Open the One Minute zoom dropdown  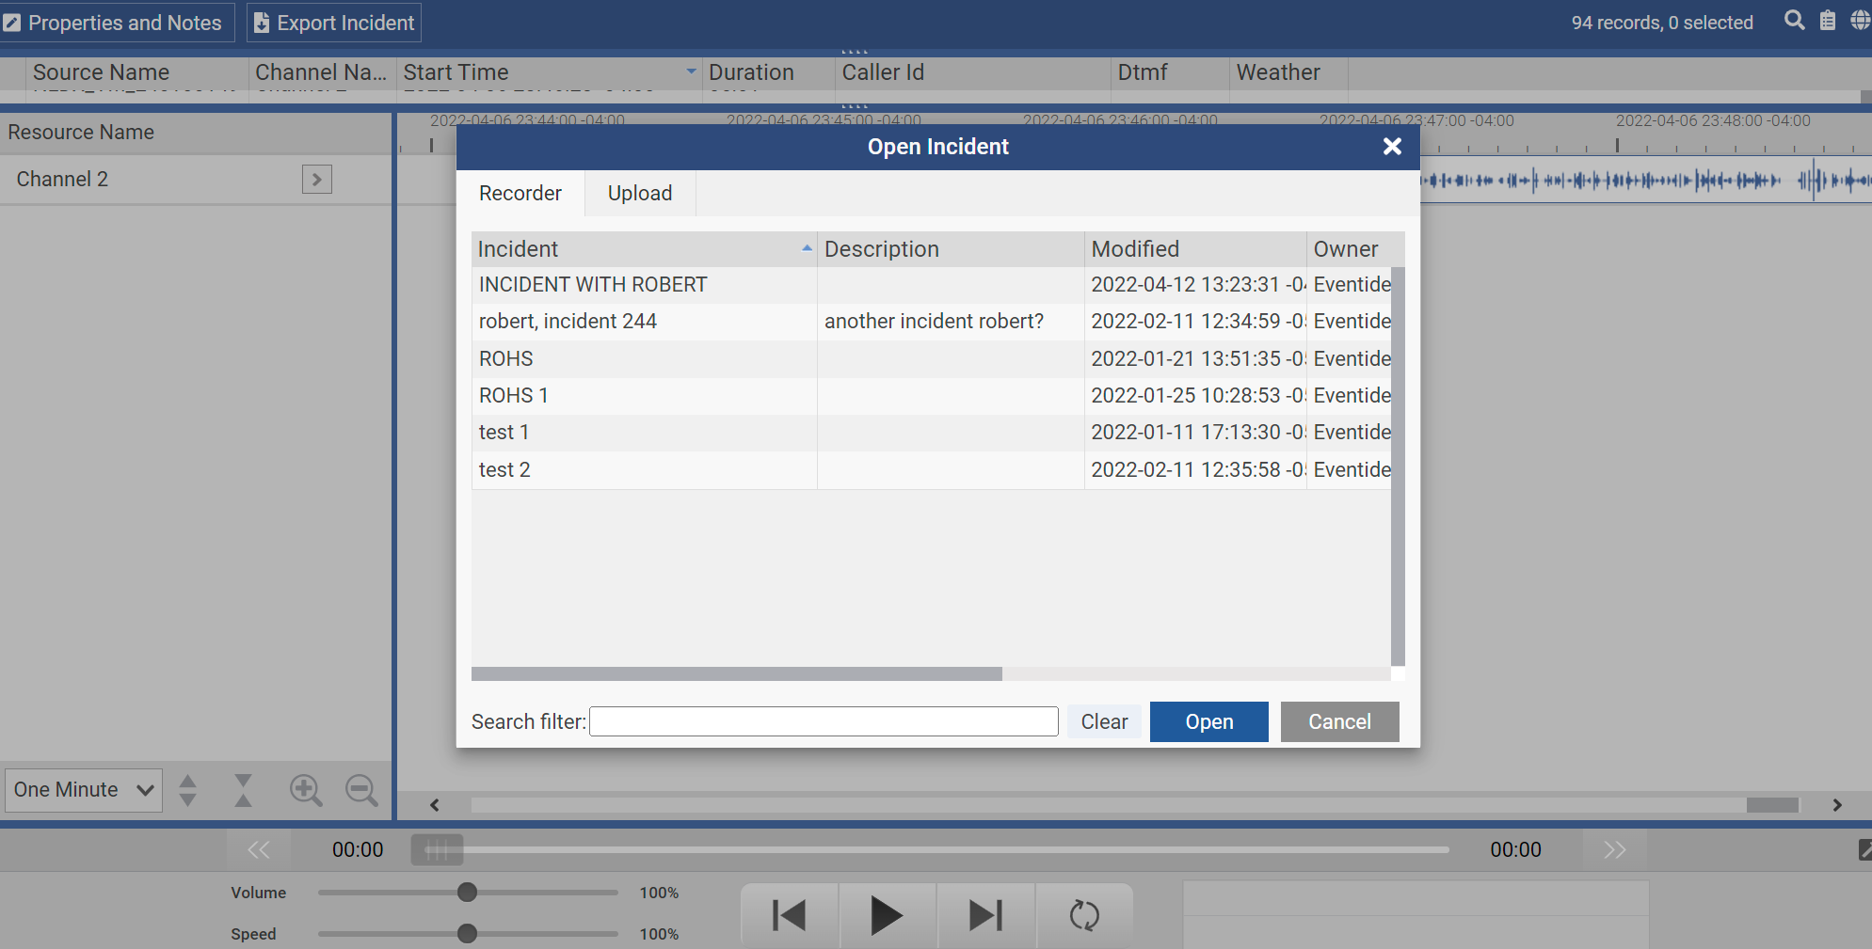(x=83, y=790)
